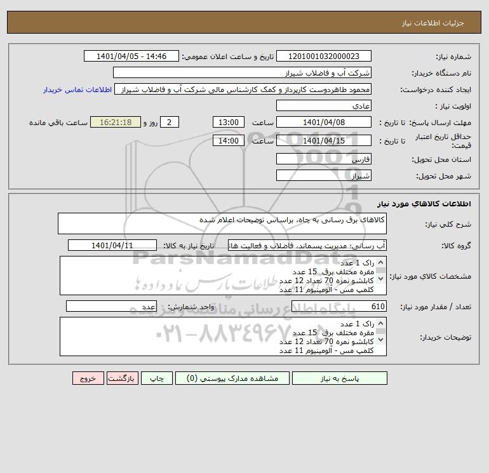
Task: Click price validity date '1401/04/15'
Action: pyautogui.click(x=324, y=140)
